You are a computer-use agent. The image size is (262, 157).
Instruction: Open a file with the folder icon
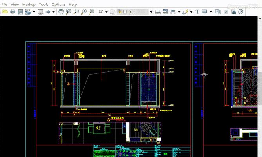point(5,12)
